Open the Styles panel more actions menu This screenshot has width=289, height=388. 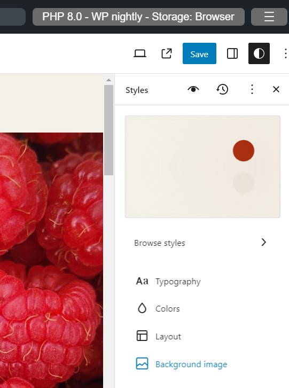(x=252, y=89)
